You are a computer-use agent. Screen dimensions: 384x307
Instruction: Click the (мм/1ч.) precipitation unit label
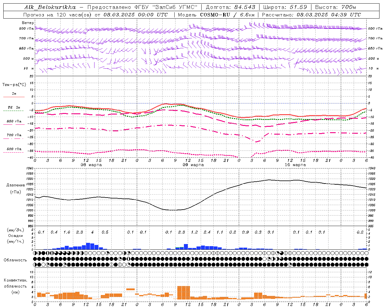pyautogui.click(x=15, y=241)
